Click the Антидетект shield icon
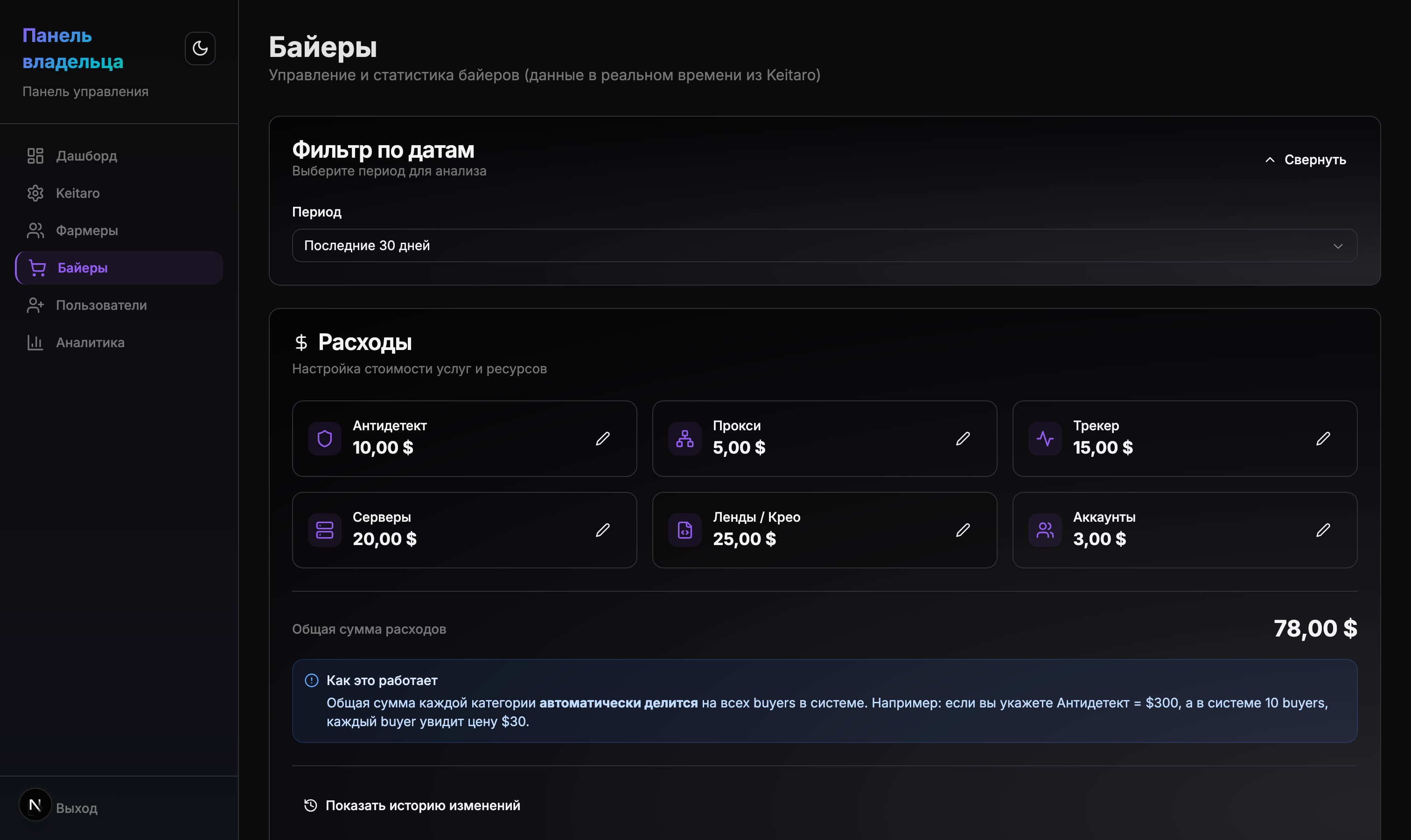This screenshot has height=840, width=1411. pyautogui.click(x=324, y=439)
